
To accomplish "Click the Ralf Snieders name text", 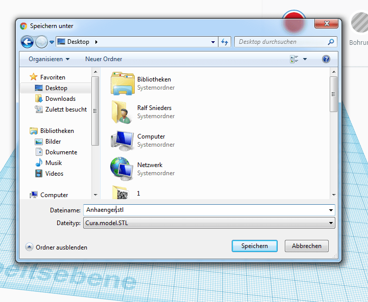I will (155, 108).
